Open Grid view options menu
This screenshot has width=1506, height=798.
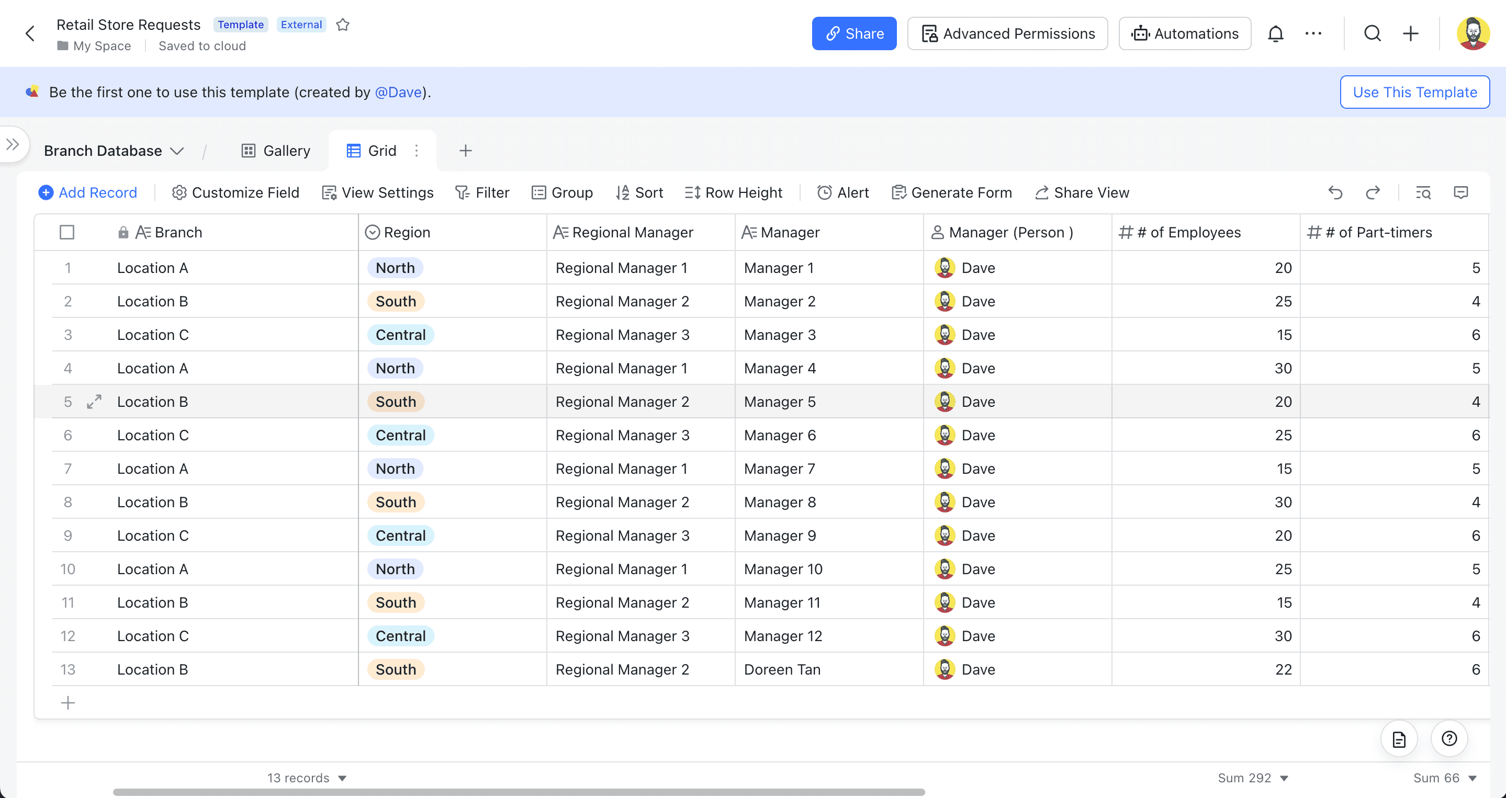[x=417, y=151]
